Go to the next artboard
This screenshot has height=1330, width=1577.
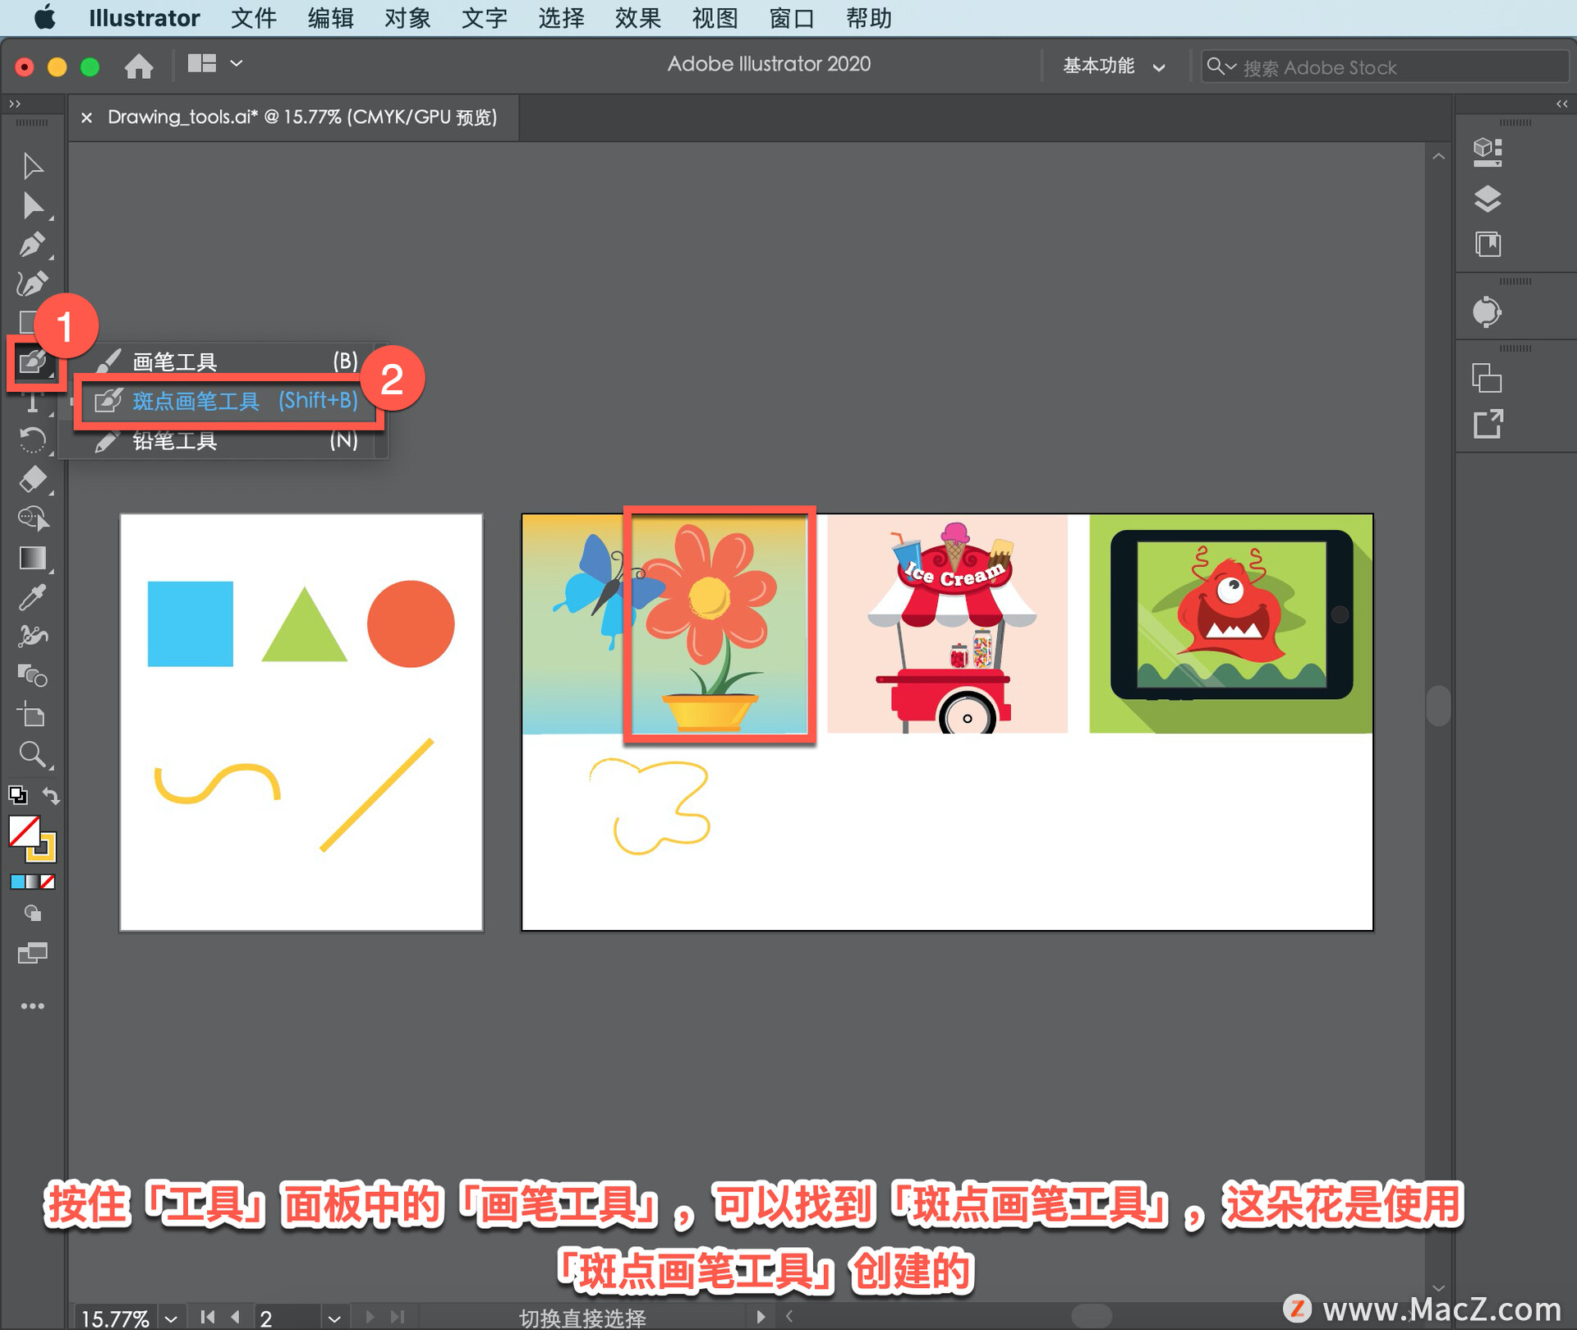[x=370, y=1317]
